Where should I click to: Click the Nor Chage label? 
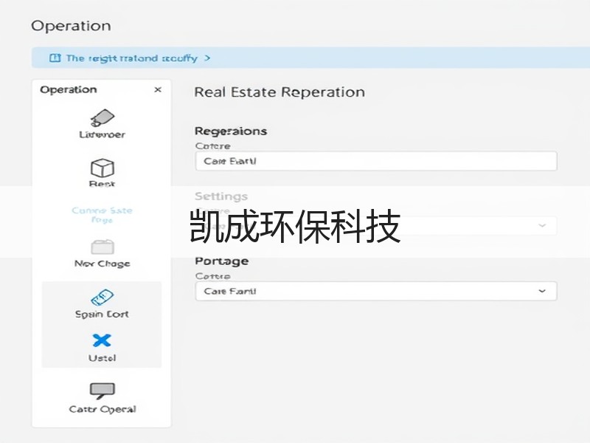pyautogui.click(x=103, y=264)
